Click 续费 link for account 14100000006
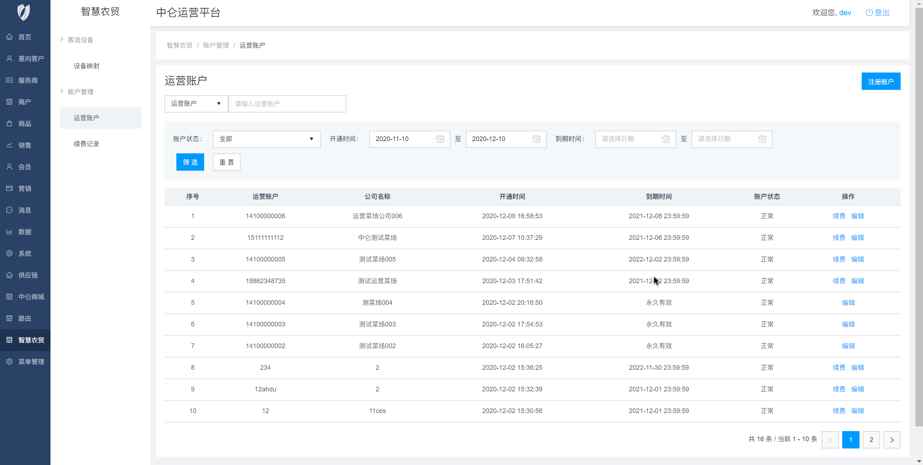923x465 pixels. 839,216
